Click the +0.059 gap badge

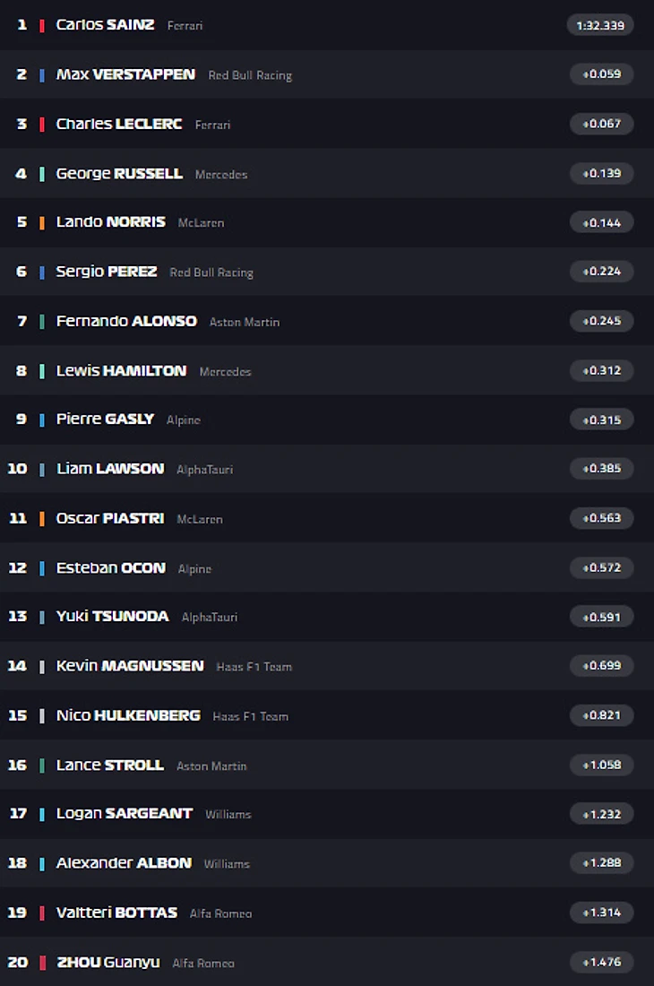click(x=601, y=74)
